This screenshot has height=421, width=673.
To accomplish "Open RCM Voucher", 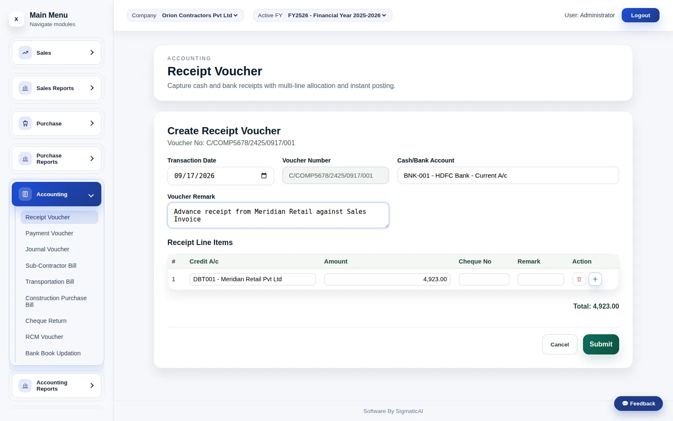I will 59,337.
